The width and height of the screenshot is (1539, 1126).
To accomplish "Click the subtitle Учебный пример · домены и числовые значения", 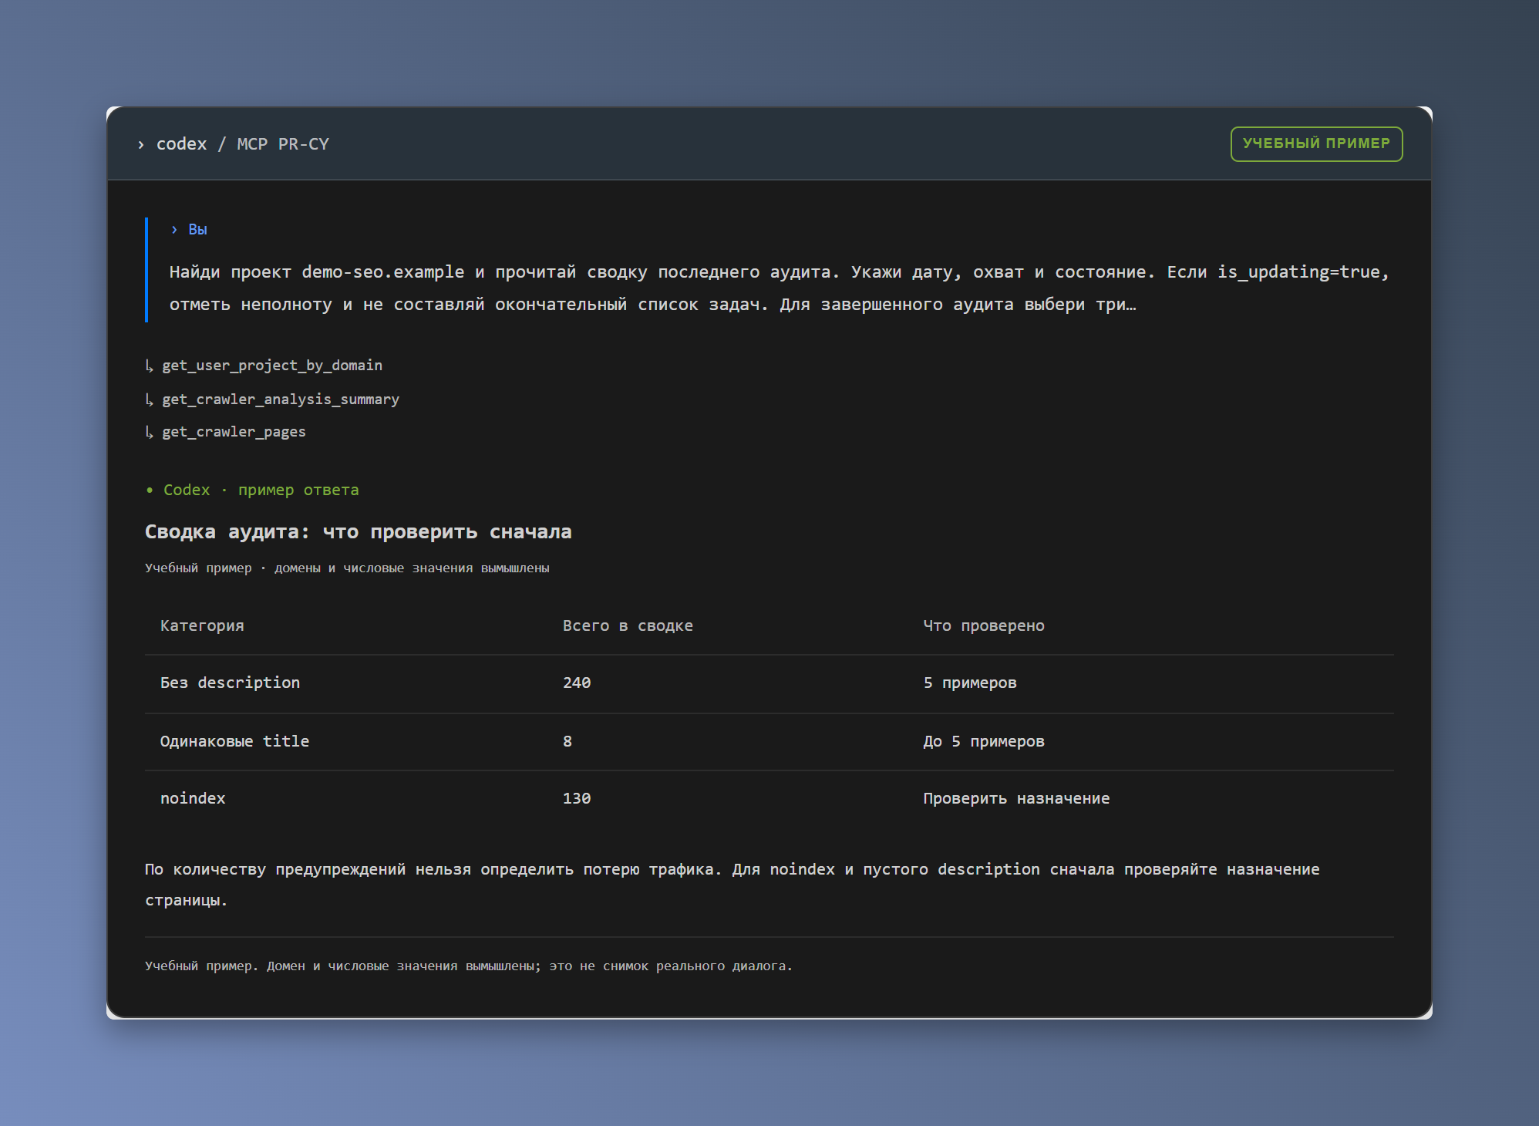I will 347,568.
